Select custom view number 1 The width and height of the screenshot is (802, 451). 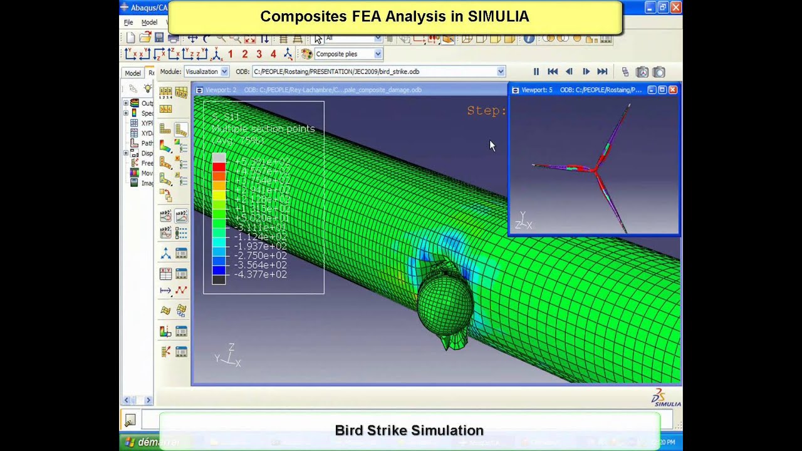click(230, 54)
